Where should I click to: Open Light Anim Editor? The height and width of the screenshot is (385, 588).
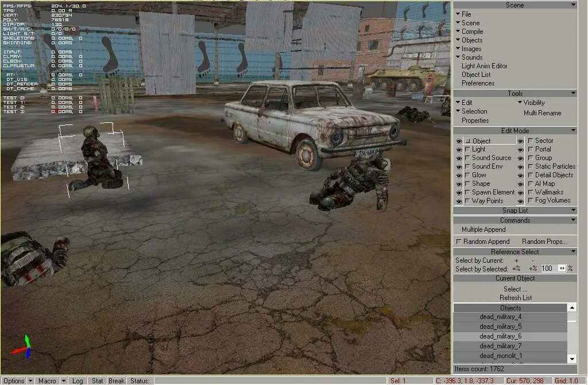tap(484, 66)
